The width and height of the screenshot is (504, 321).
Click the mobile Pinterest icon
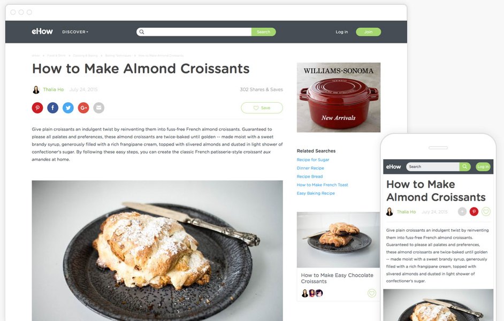pyautogui.click(x=474, y=211)
